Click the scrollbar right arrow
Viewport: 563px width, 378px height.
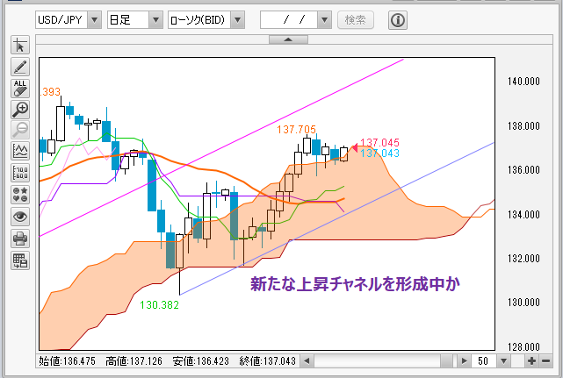click(x=464, y=360)
